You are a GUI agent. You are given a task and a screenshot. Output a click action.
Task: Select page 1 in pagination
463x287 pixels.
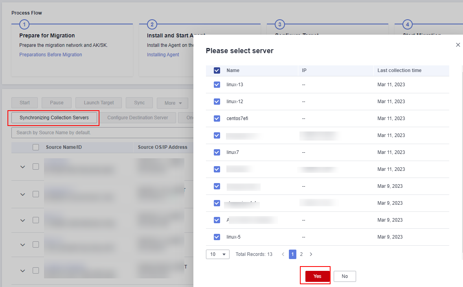[292, 254]
